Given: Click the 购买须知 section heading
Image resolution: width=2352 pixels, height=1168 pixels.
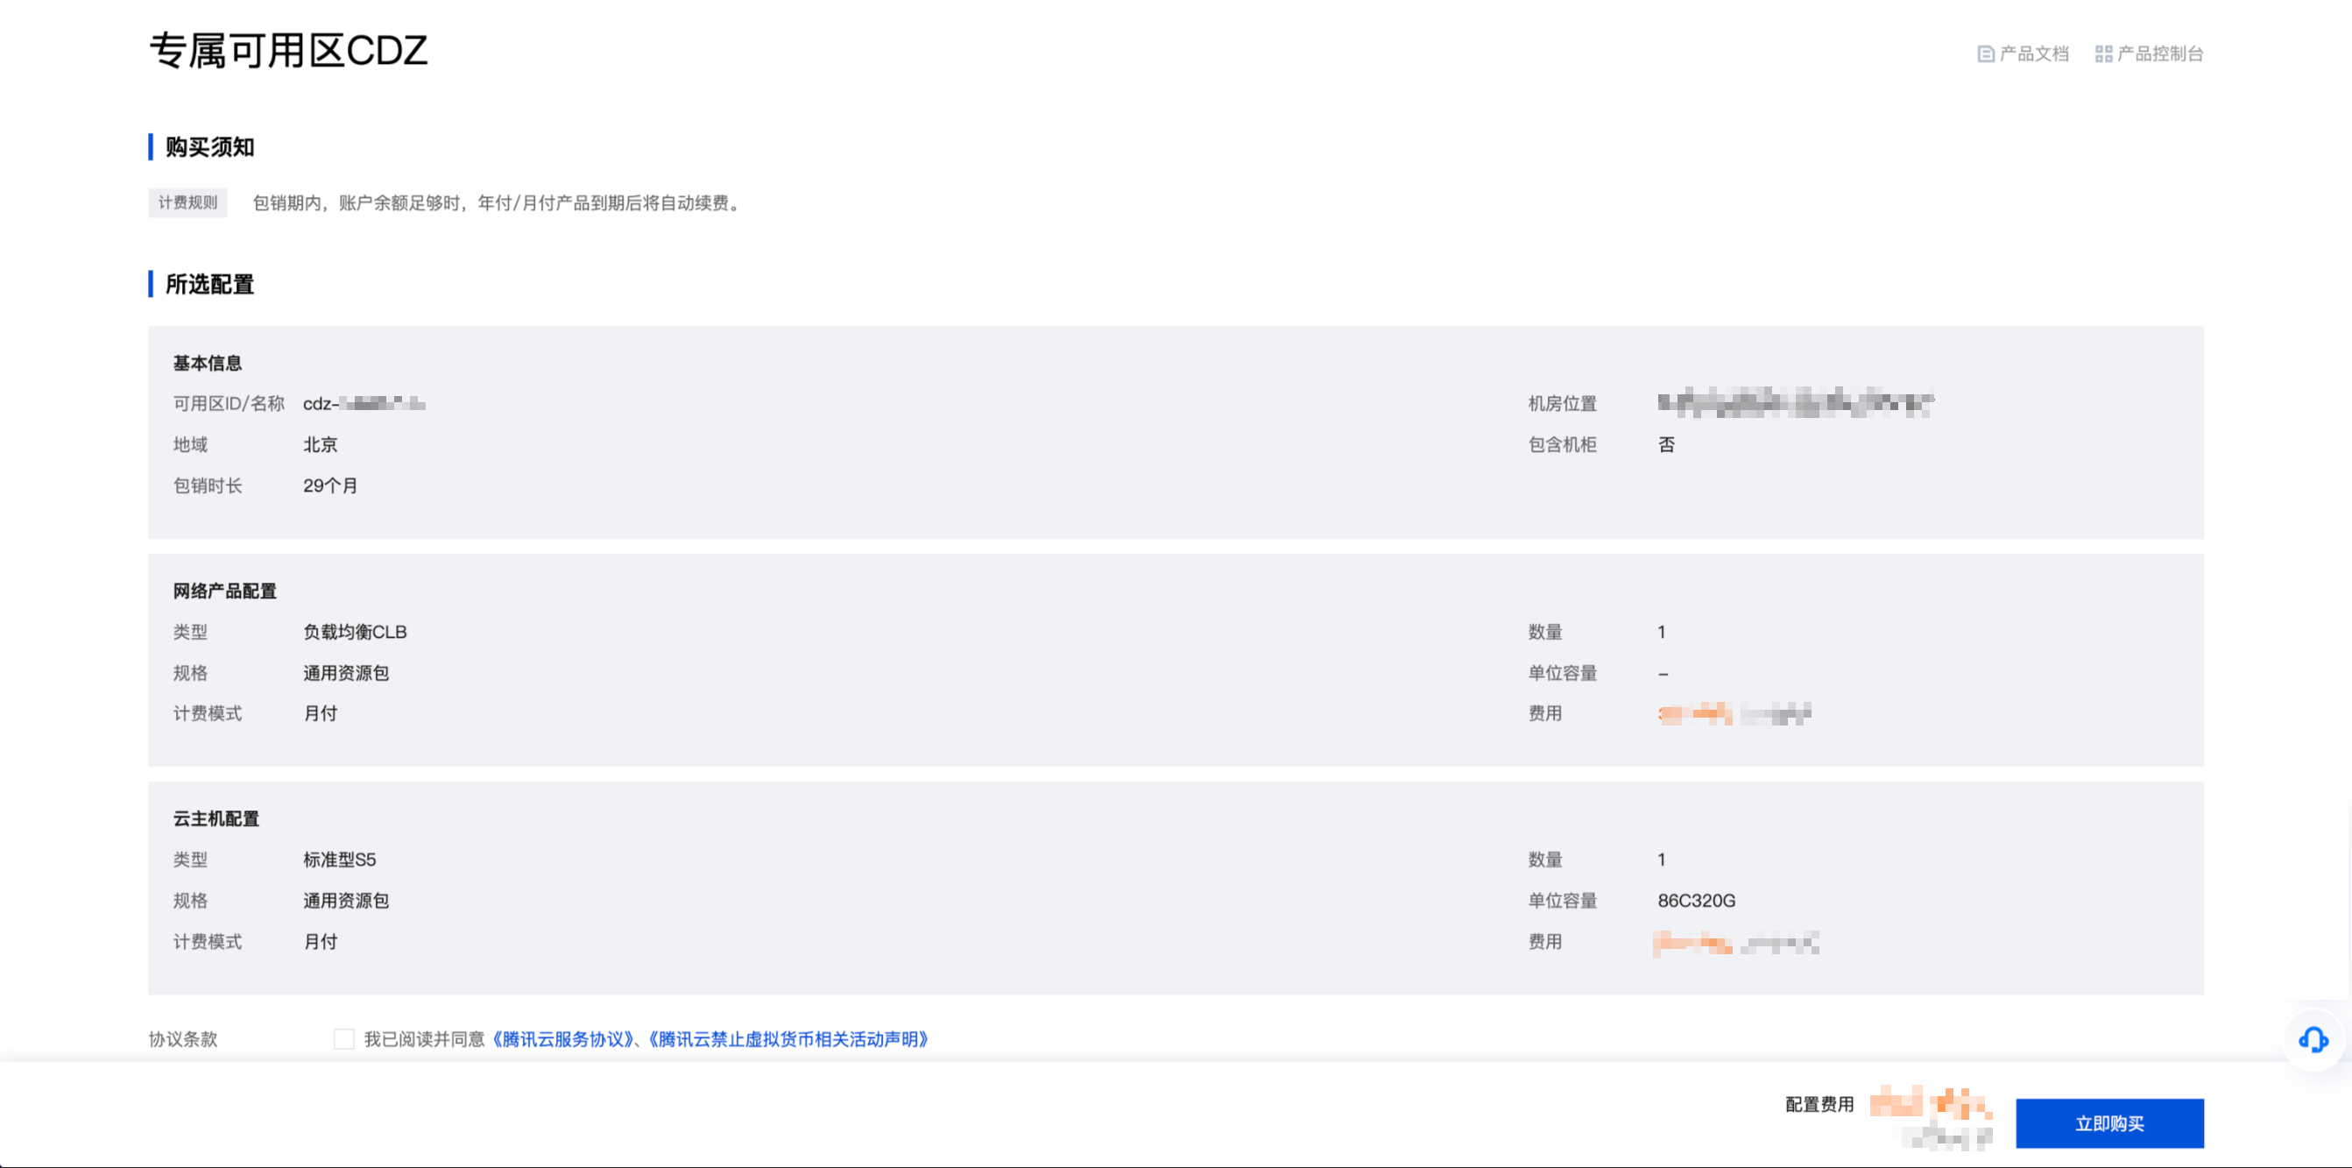Looking at the screenshot, I should 209,147.
